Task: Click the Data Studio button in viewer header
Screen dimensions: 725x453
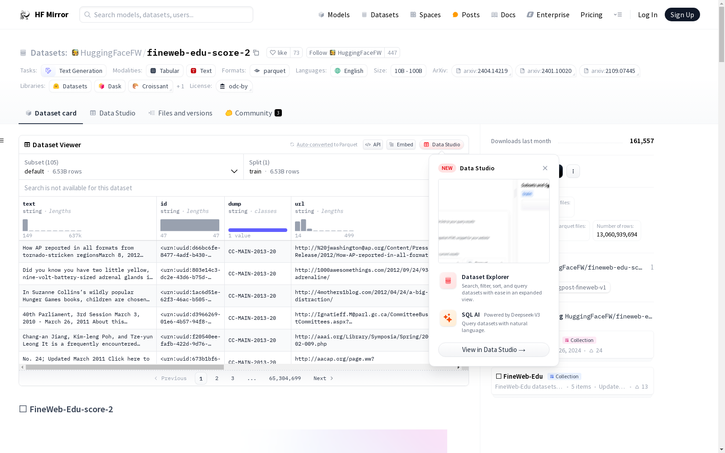Action: point(442,145)
